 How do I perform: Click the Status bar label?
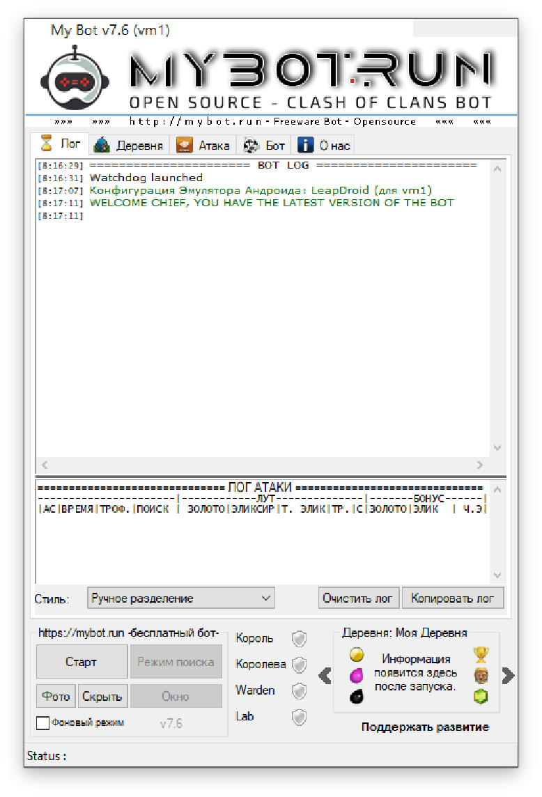coord(46,756)
